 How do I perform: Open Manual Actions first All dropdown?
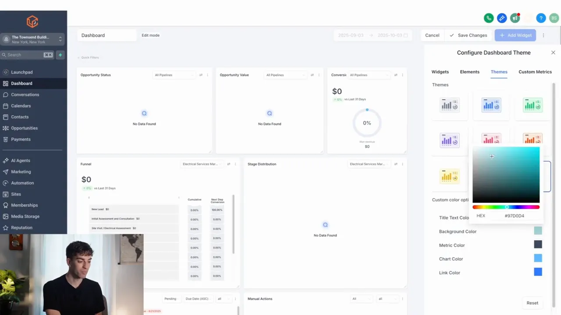click(361, 299)
